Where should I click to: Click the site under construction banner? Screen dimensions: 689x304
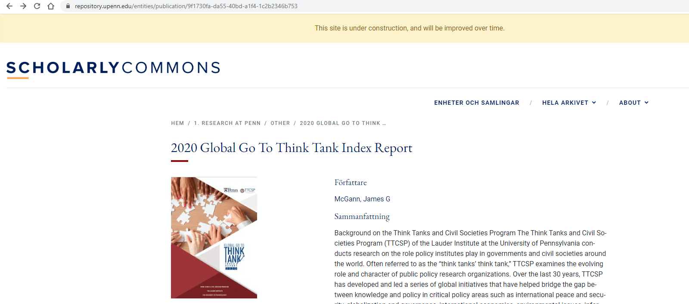[x=409, y=28]
